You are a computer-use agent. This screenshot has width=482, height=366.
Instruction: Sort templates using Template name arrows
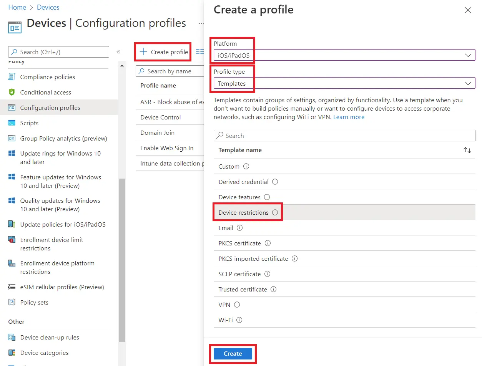467,150
